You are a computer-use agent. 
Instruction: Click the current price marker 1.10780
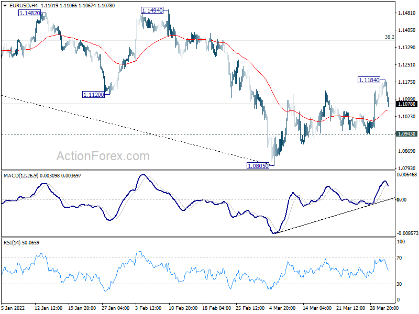click(407, 104)
